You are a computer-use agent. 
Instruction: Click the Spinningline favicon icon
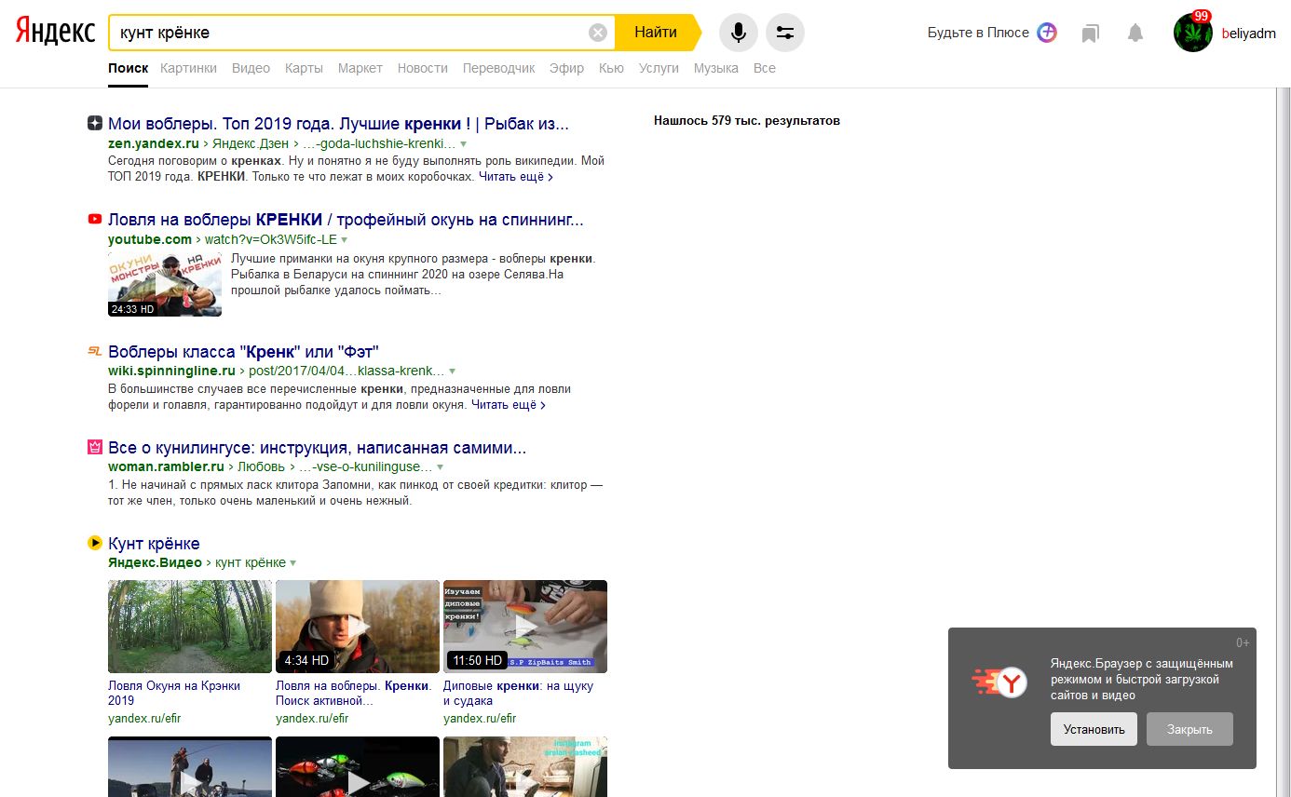tap(94, 351)
